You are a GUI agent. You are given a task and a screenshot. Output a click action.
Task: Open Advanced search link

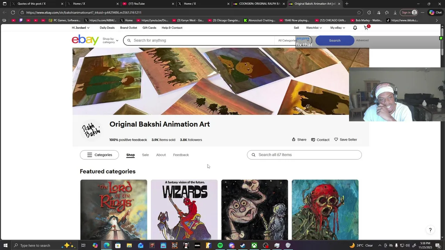pos(362,40)
